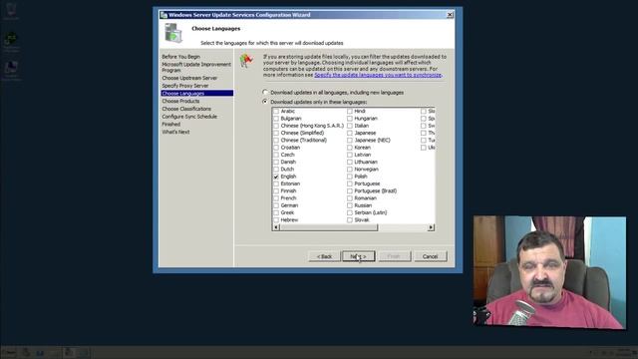Check the Bulgarian language checkbox
The width and height of the screenshot is (638, 359).
(x=276, y=119)
